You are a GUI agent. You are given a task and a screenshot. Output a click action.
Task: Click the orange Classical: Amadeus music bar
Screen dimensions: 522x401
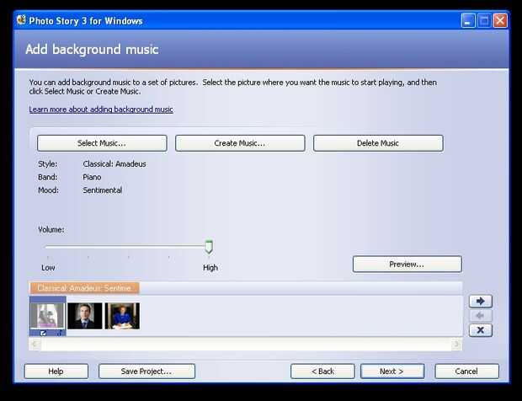(x=84, y=288)
